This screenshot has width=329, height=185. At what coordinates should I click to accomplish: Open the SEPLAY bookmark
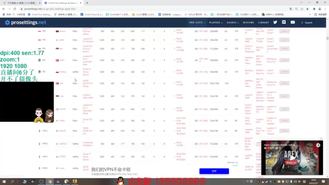pyautogui.click(x=196, y=14)
